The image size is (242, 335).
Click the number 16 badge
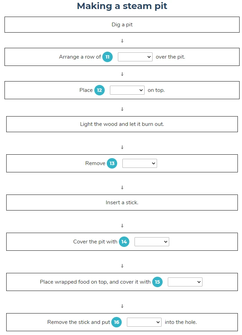coord(116,322)
